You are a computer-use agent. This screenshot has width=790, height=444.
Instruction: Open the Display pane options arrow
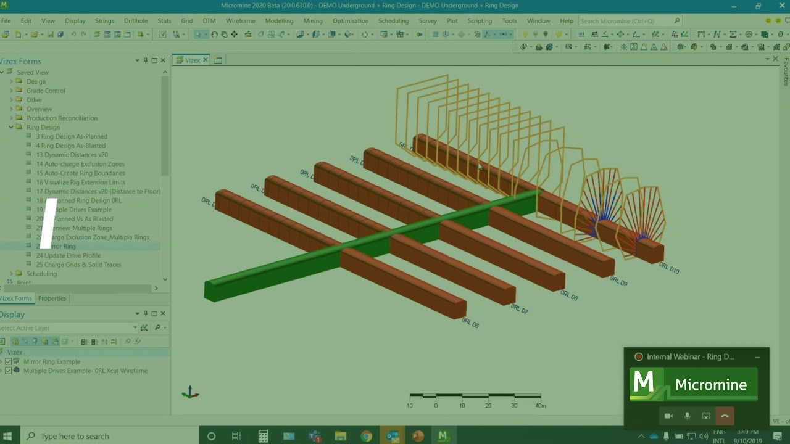tap(137, 313)
